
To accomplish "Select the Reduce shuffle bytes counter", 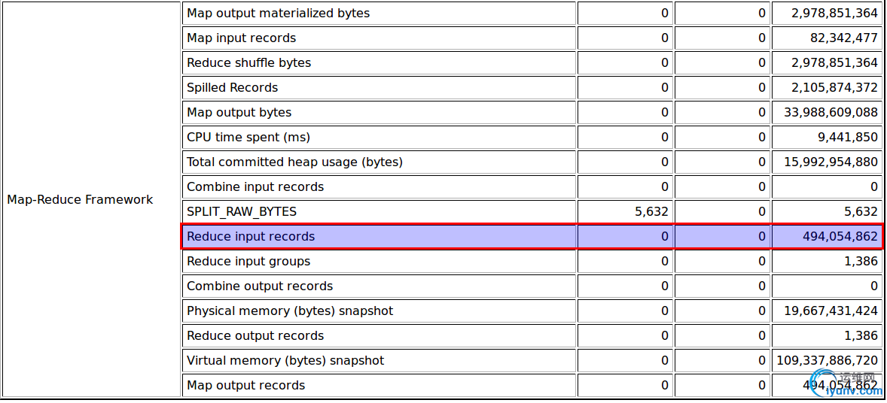I will coord(249,62).
